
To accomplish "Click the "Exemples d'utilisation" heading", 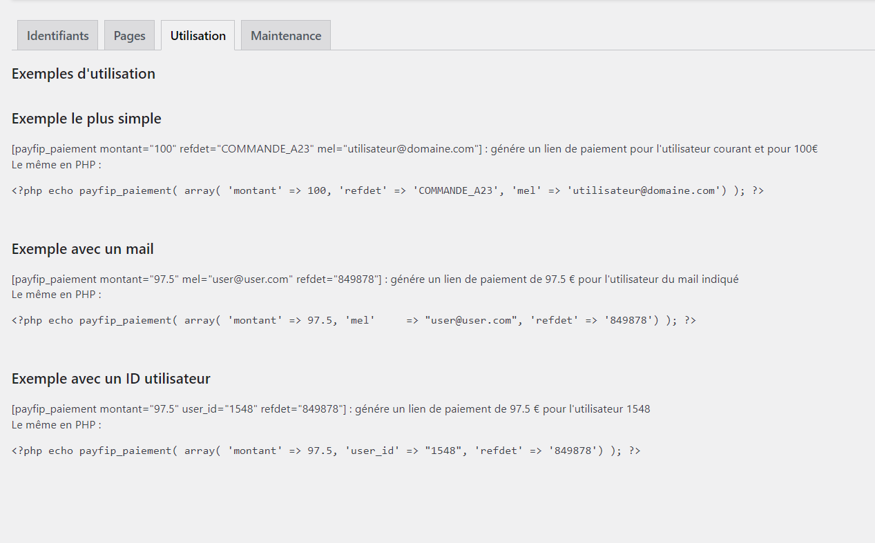I will click(84, 74).
